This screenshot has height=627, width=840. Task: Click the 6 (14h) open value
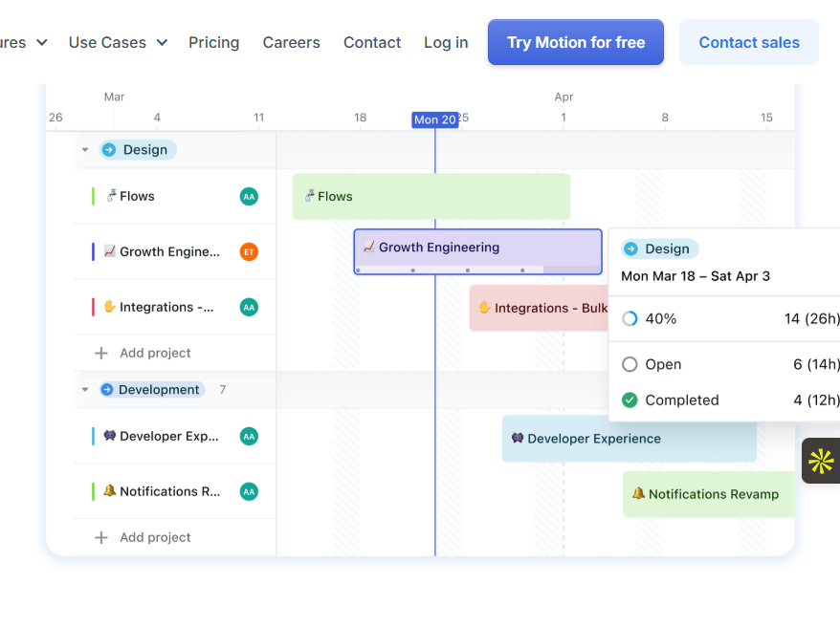816,364
